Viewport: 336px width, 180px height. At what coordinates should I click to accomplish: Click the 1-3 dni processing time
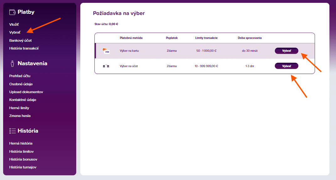250,66
